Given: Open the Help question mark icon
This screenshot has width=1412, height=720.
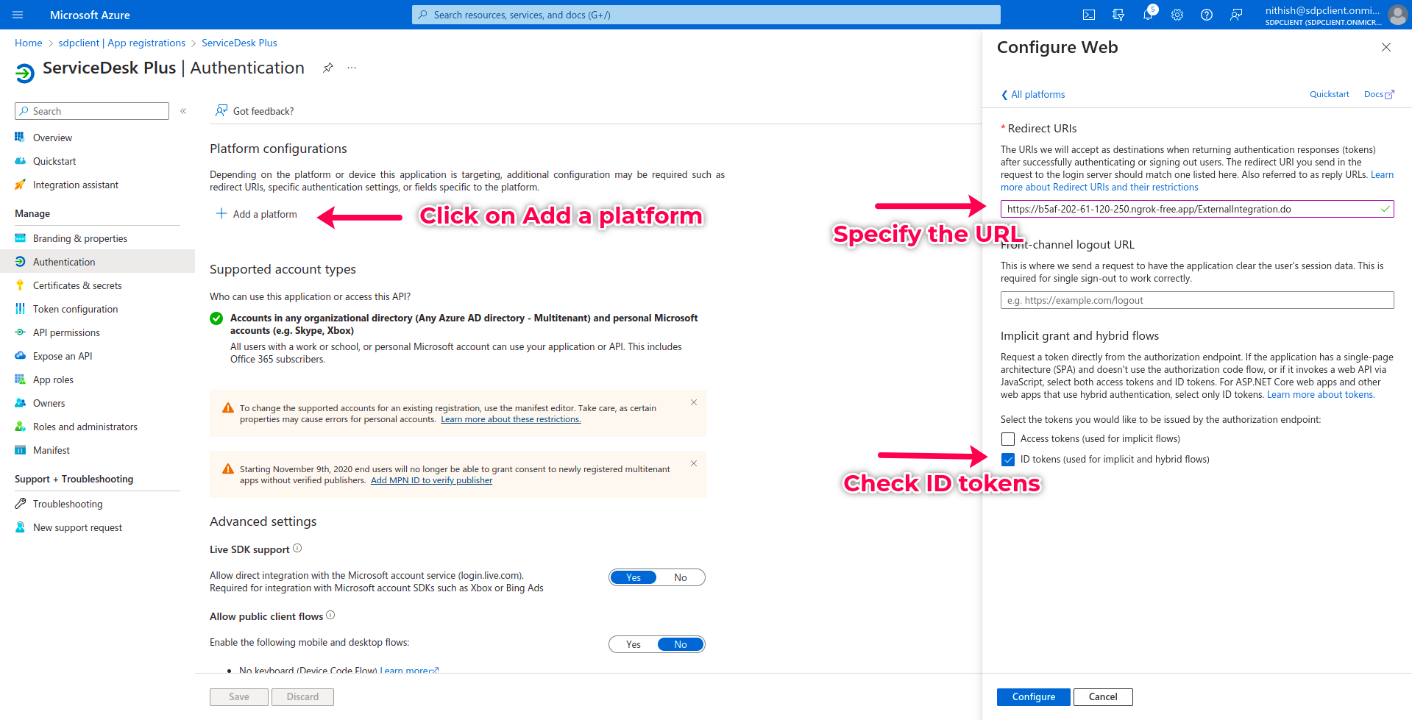Looking at the screenshot, I should tap(1207, 15).
